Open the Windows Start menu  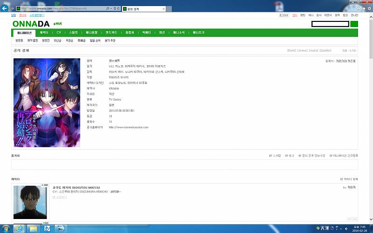[x=5, y=228]
